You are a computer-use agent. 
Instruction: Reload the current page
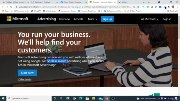pos(11,7)
